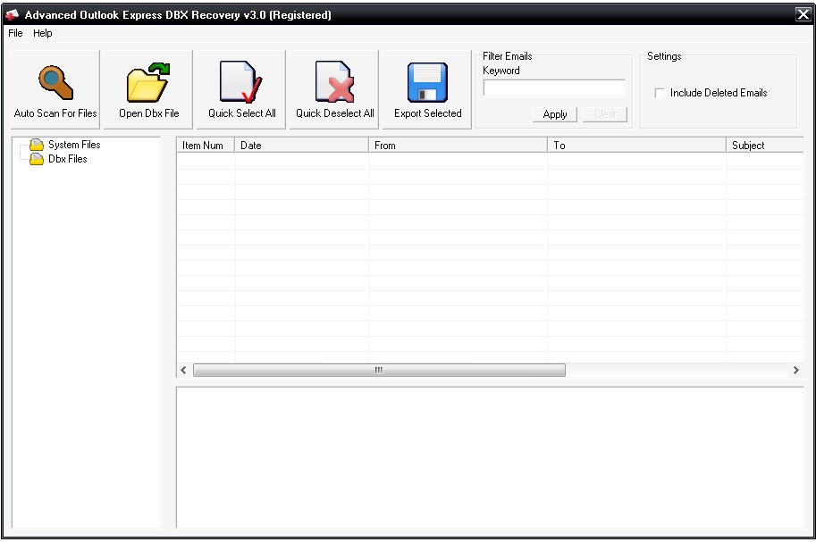Sort by the Item Num column header
Screen dimensions: 816x542
tap(206, 146)
